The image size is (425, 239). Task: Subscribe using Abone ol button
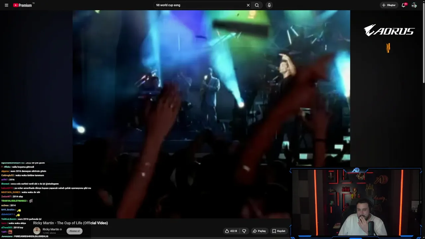[74, 231]
